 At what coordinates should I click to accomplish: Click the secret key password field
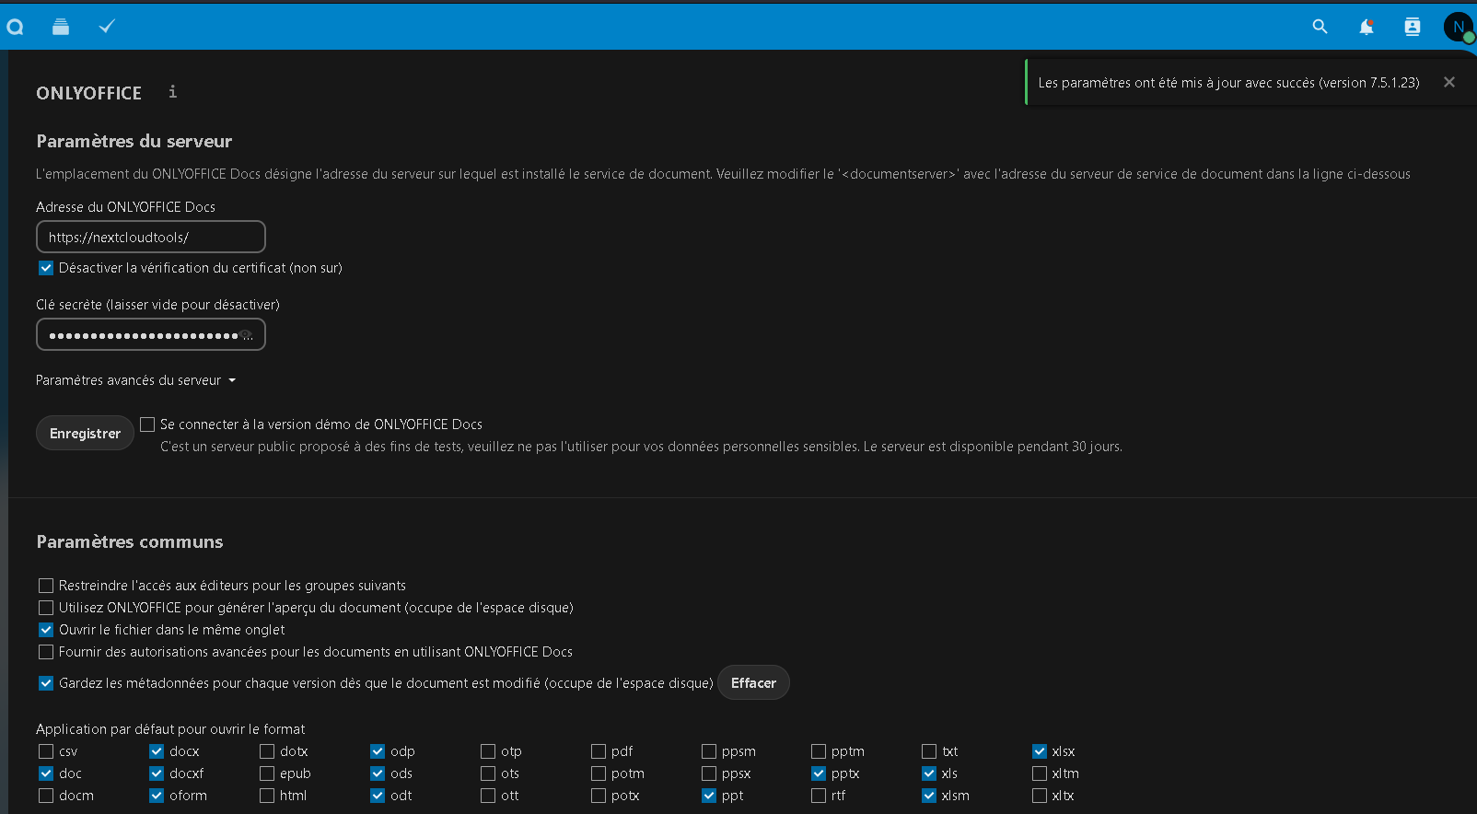(x=151, y=334)
